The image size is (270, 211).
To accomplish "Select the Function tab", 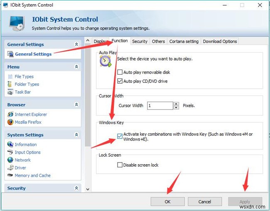I will [x=120, y=41].
